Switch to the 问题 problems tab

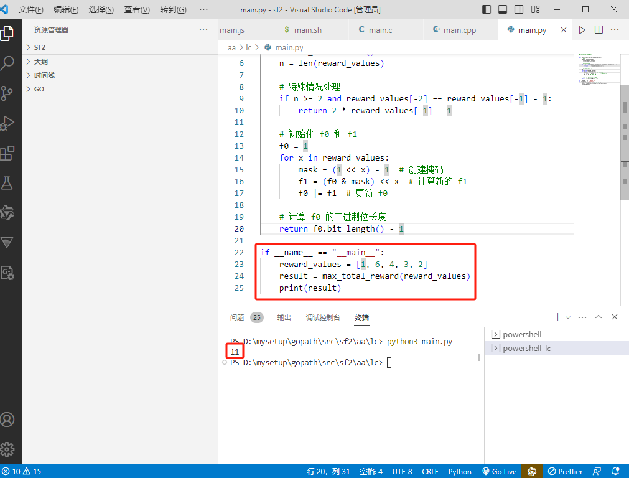click(246, 317)
